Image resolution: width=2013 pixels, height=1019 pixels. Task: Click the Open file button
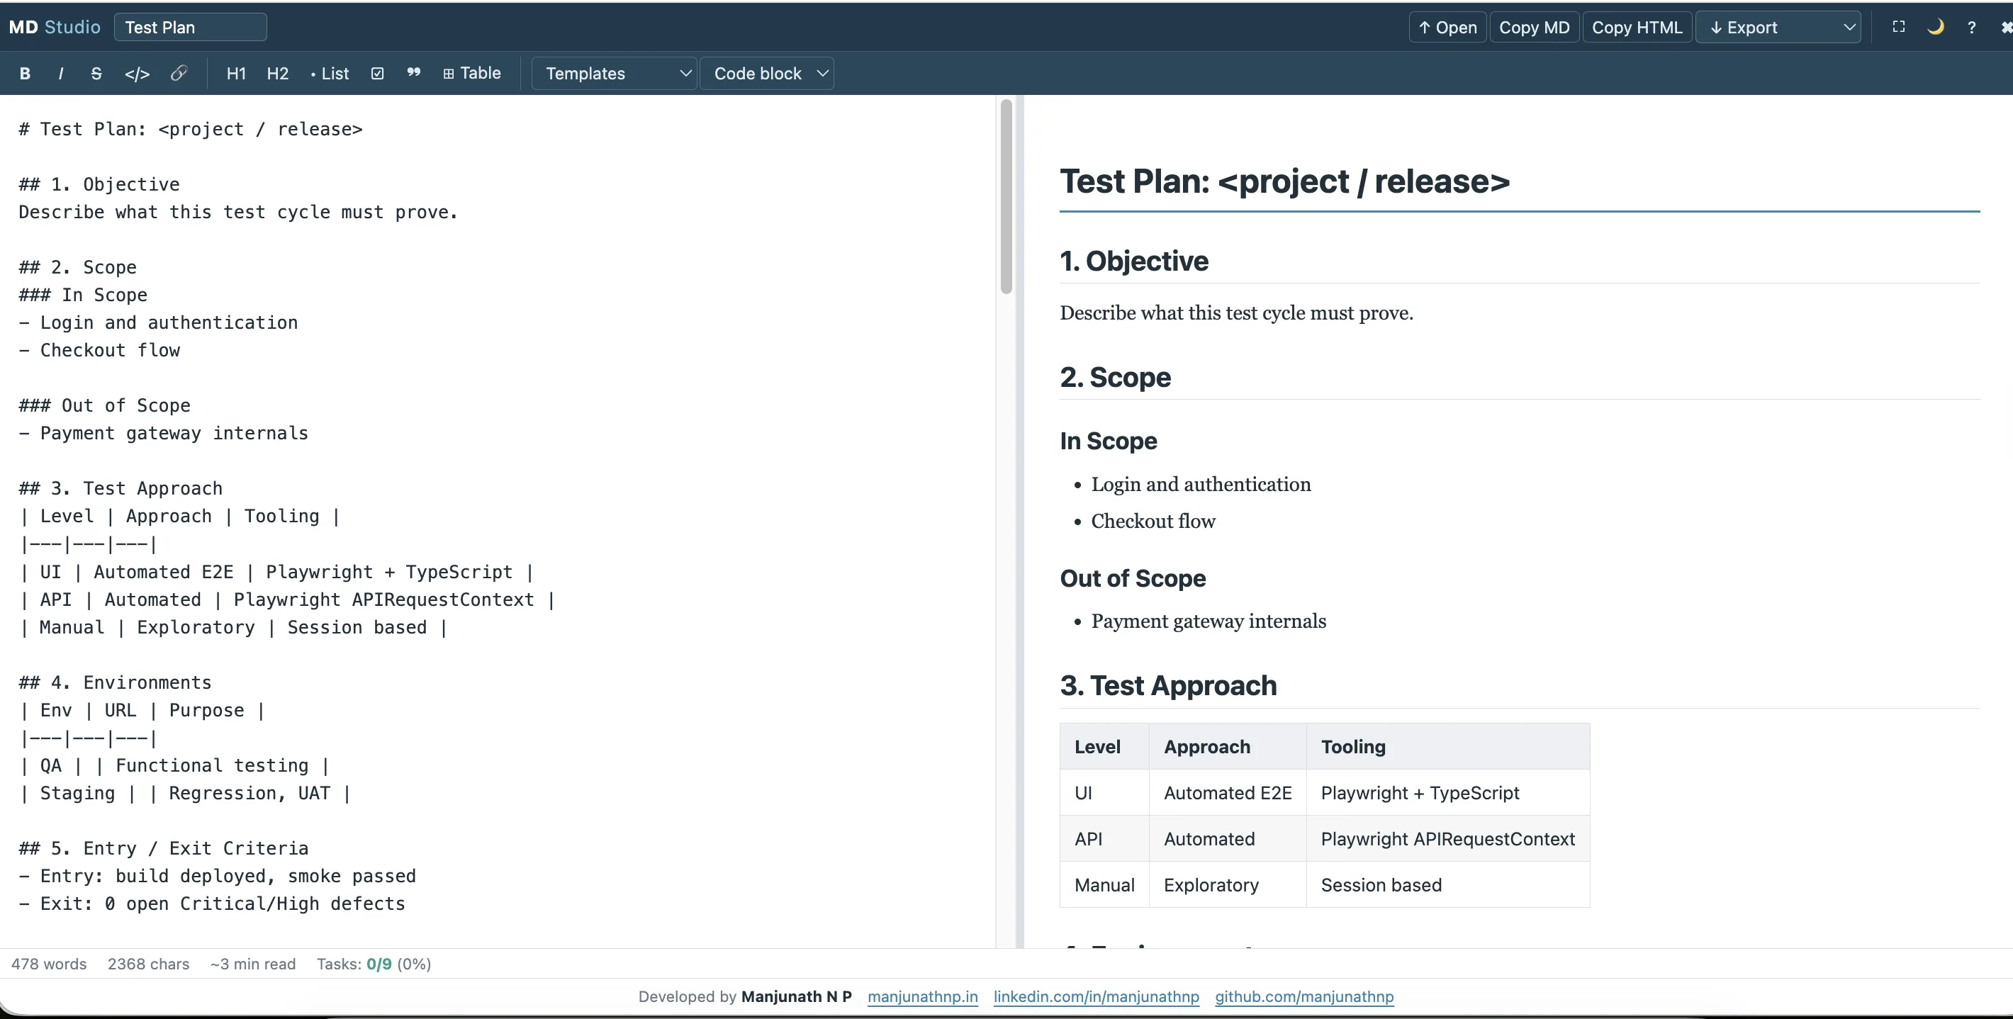[1447, 28]
